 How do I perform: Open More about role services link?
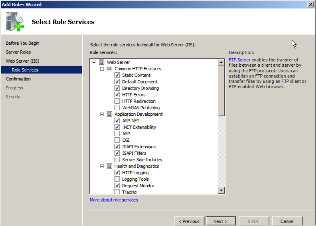click(x=114, y=200)
